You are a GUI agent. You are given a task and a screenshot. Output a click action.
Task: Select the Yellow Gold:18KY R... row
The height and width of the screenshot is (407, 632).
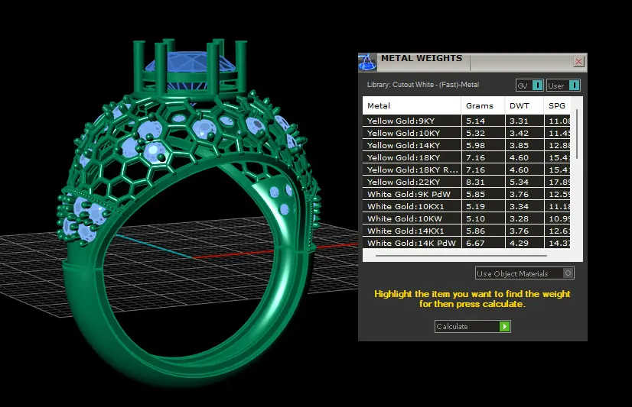click(466, 170)
